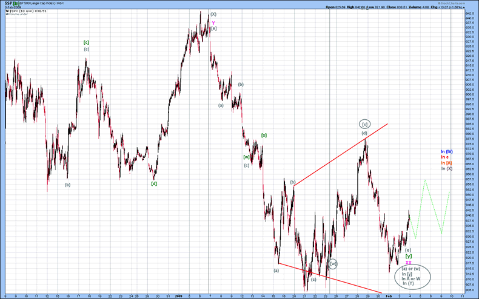Click the magenta XX wave label
Image resolution: width=479 pixels, height=299 pixels.
[409, 263]
